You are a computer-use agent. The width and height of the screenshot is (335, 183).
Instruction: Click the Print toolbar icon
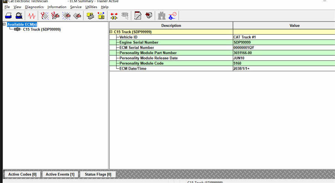(x=8, y=16)
